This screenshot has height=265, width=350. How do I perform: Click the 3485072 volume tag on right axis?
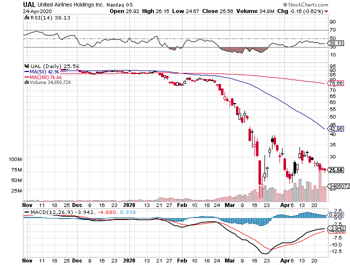pos(339,186)
